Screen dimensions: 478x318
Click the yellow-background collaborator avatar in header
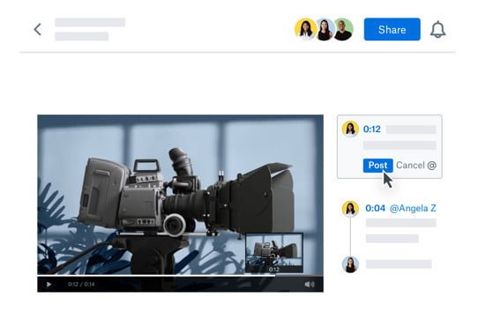(x=305, y=29)
